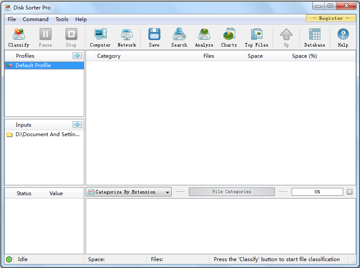Click the Files: status bar field
This screenshot has height=268, width=360.
178,259
